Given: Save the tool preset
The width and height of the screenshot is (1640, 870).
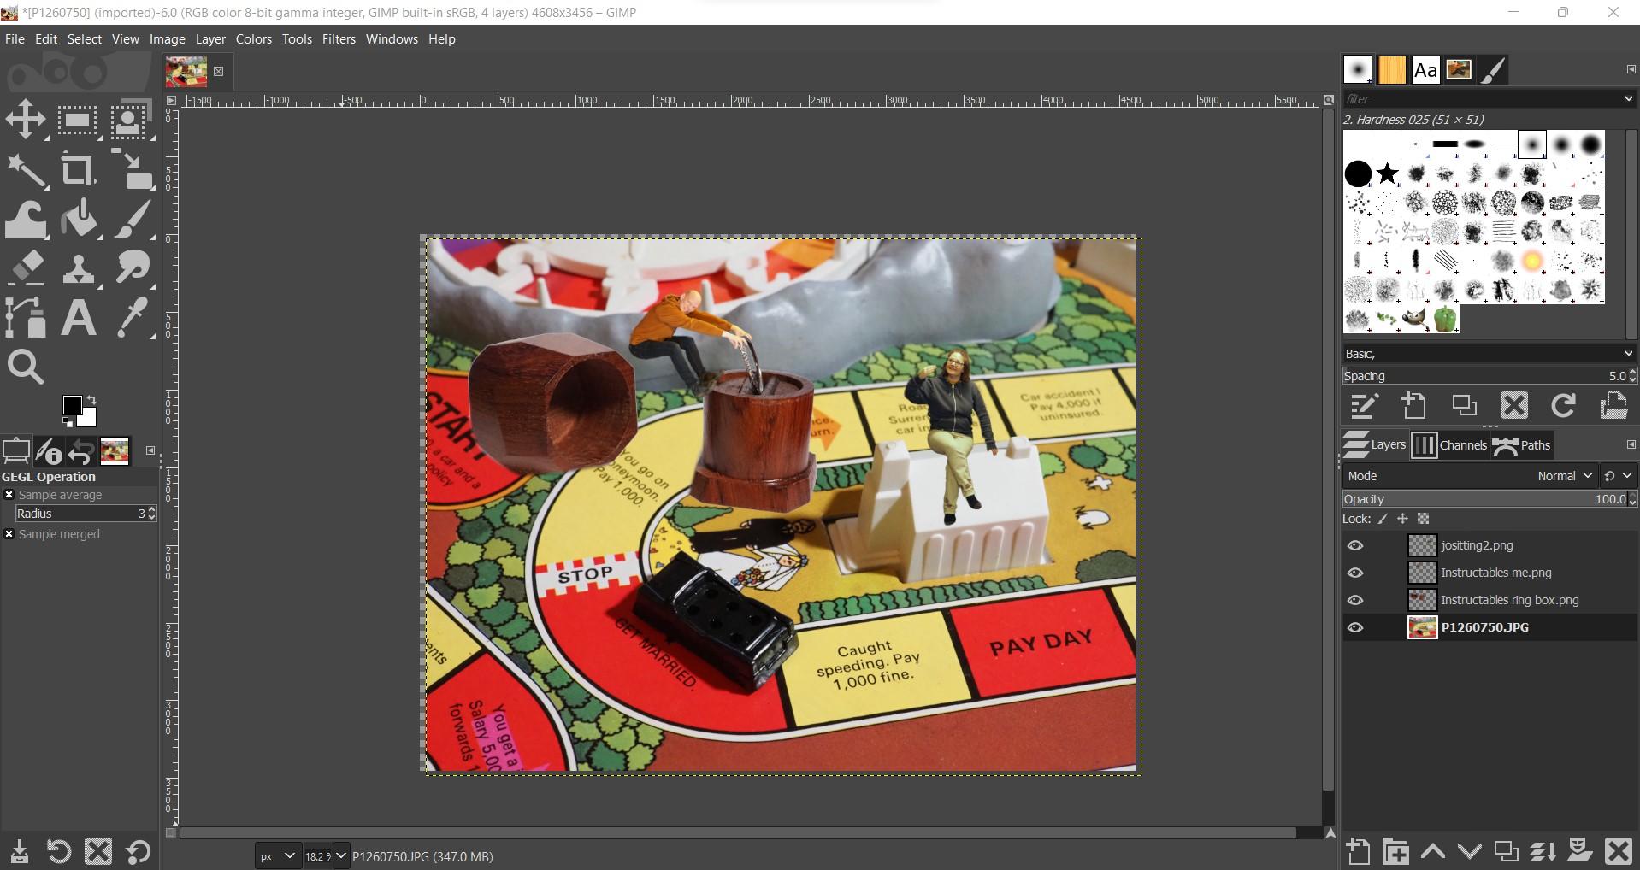Looking at the screenshot, I should coord(19,852).
